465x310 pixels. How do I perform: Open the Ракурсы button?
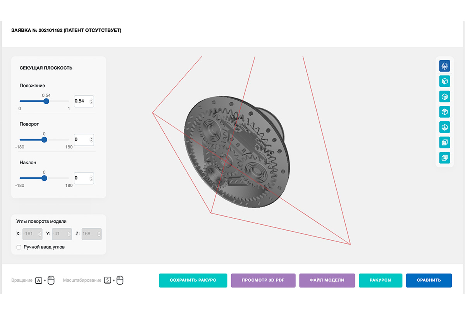(381, 280)
